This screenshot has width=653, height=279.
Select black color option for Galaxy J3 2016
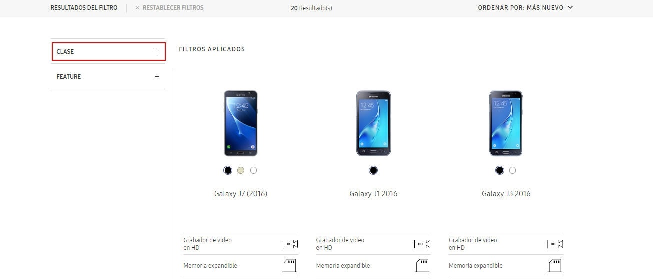(x=499, y=170)
